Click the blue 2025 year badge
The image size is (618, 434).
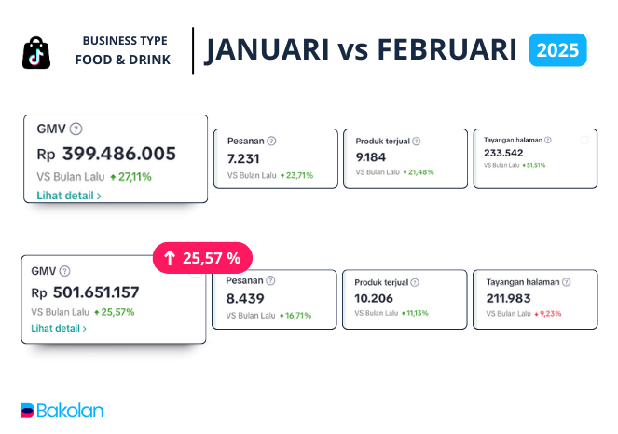(x=557, y=49)
